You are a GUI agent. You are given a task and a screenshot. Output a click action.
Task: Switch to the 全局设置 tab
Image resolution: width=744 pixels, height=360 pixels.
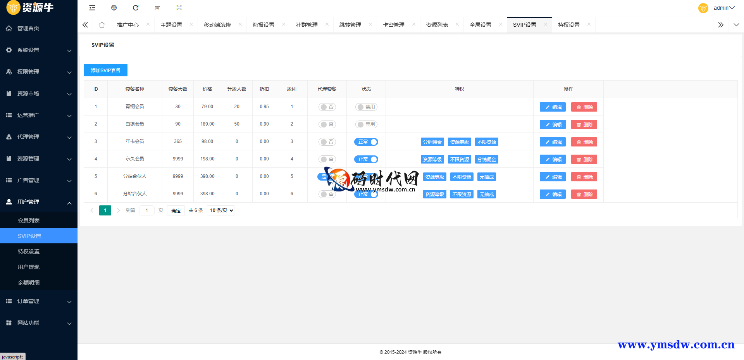(480, 25)
